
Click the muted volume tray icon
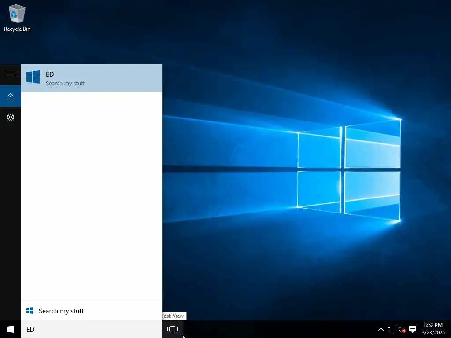(402, 329)
